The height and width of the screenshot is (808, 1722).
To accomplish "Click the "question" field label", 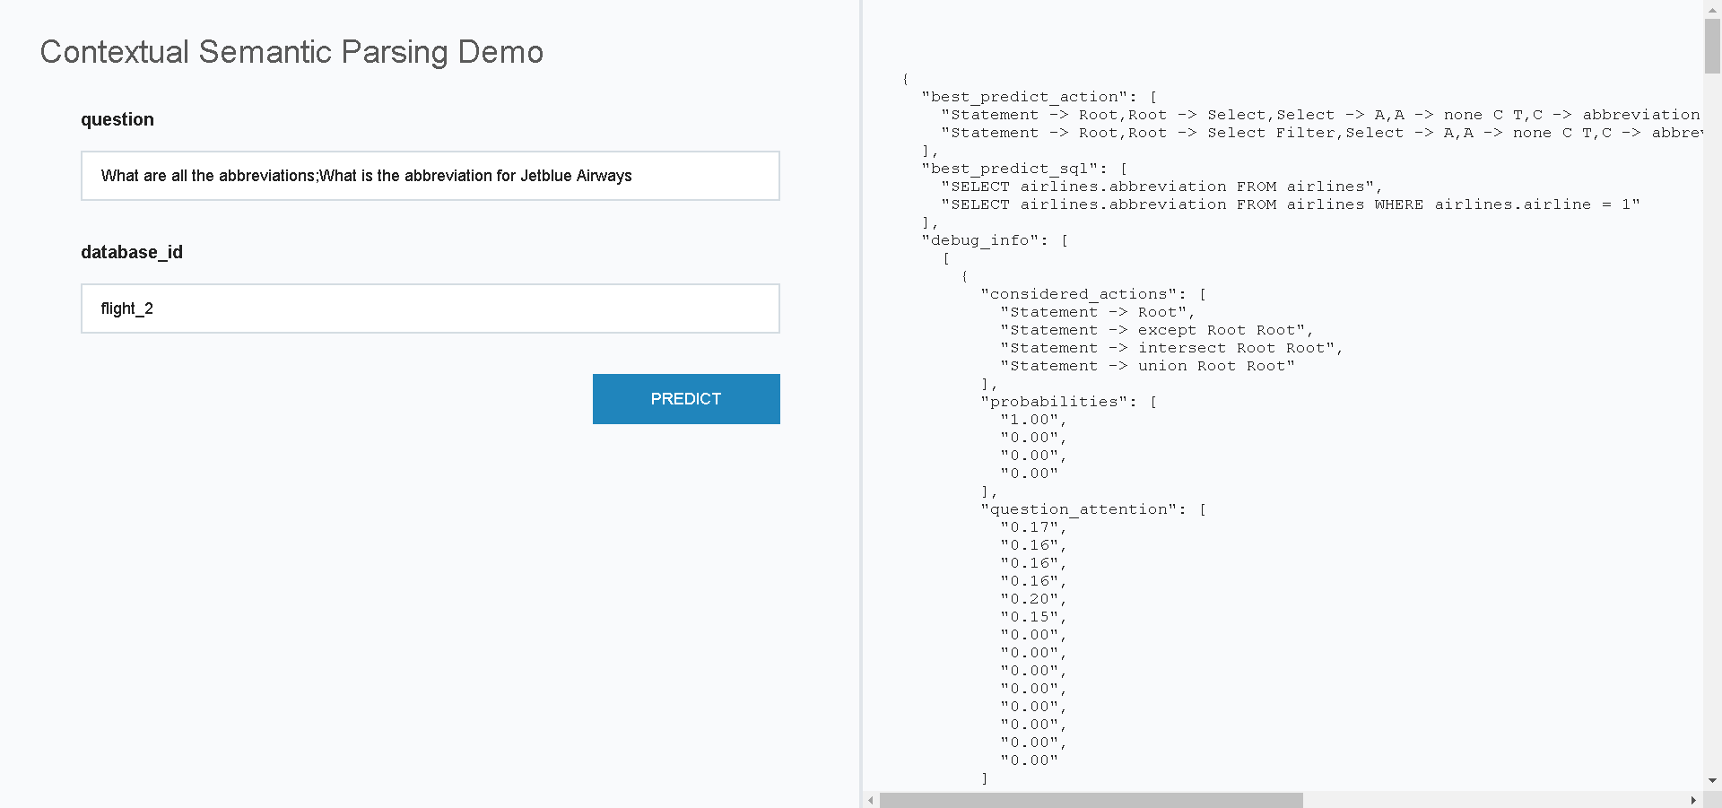I will [x=117, y=119].
